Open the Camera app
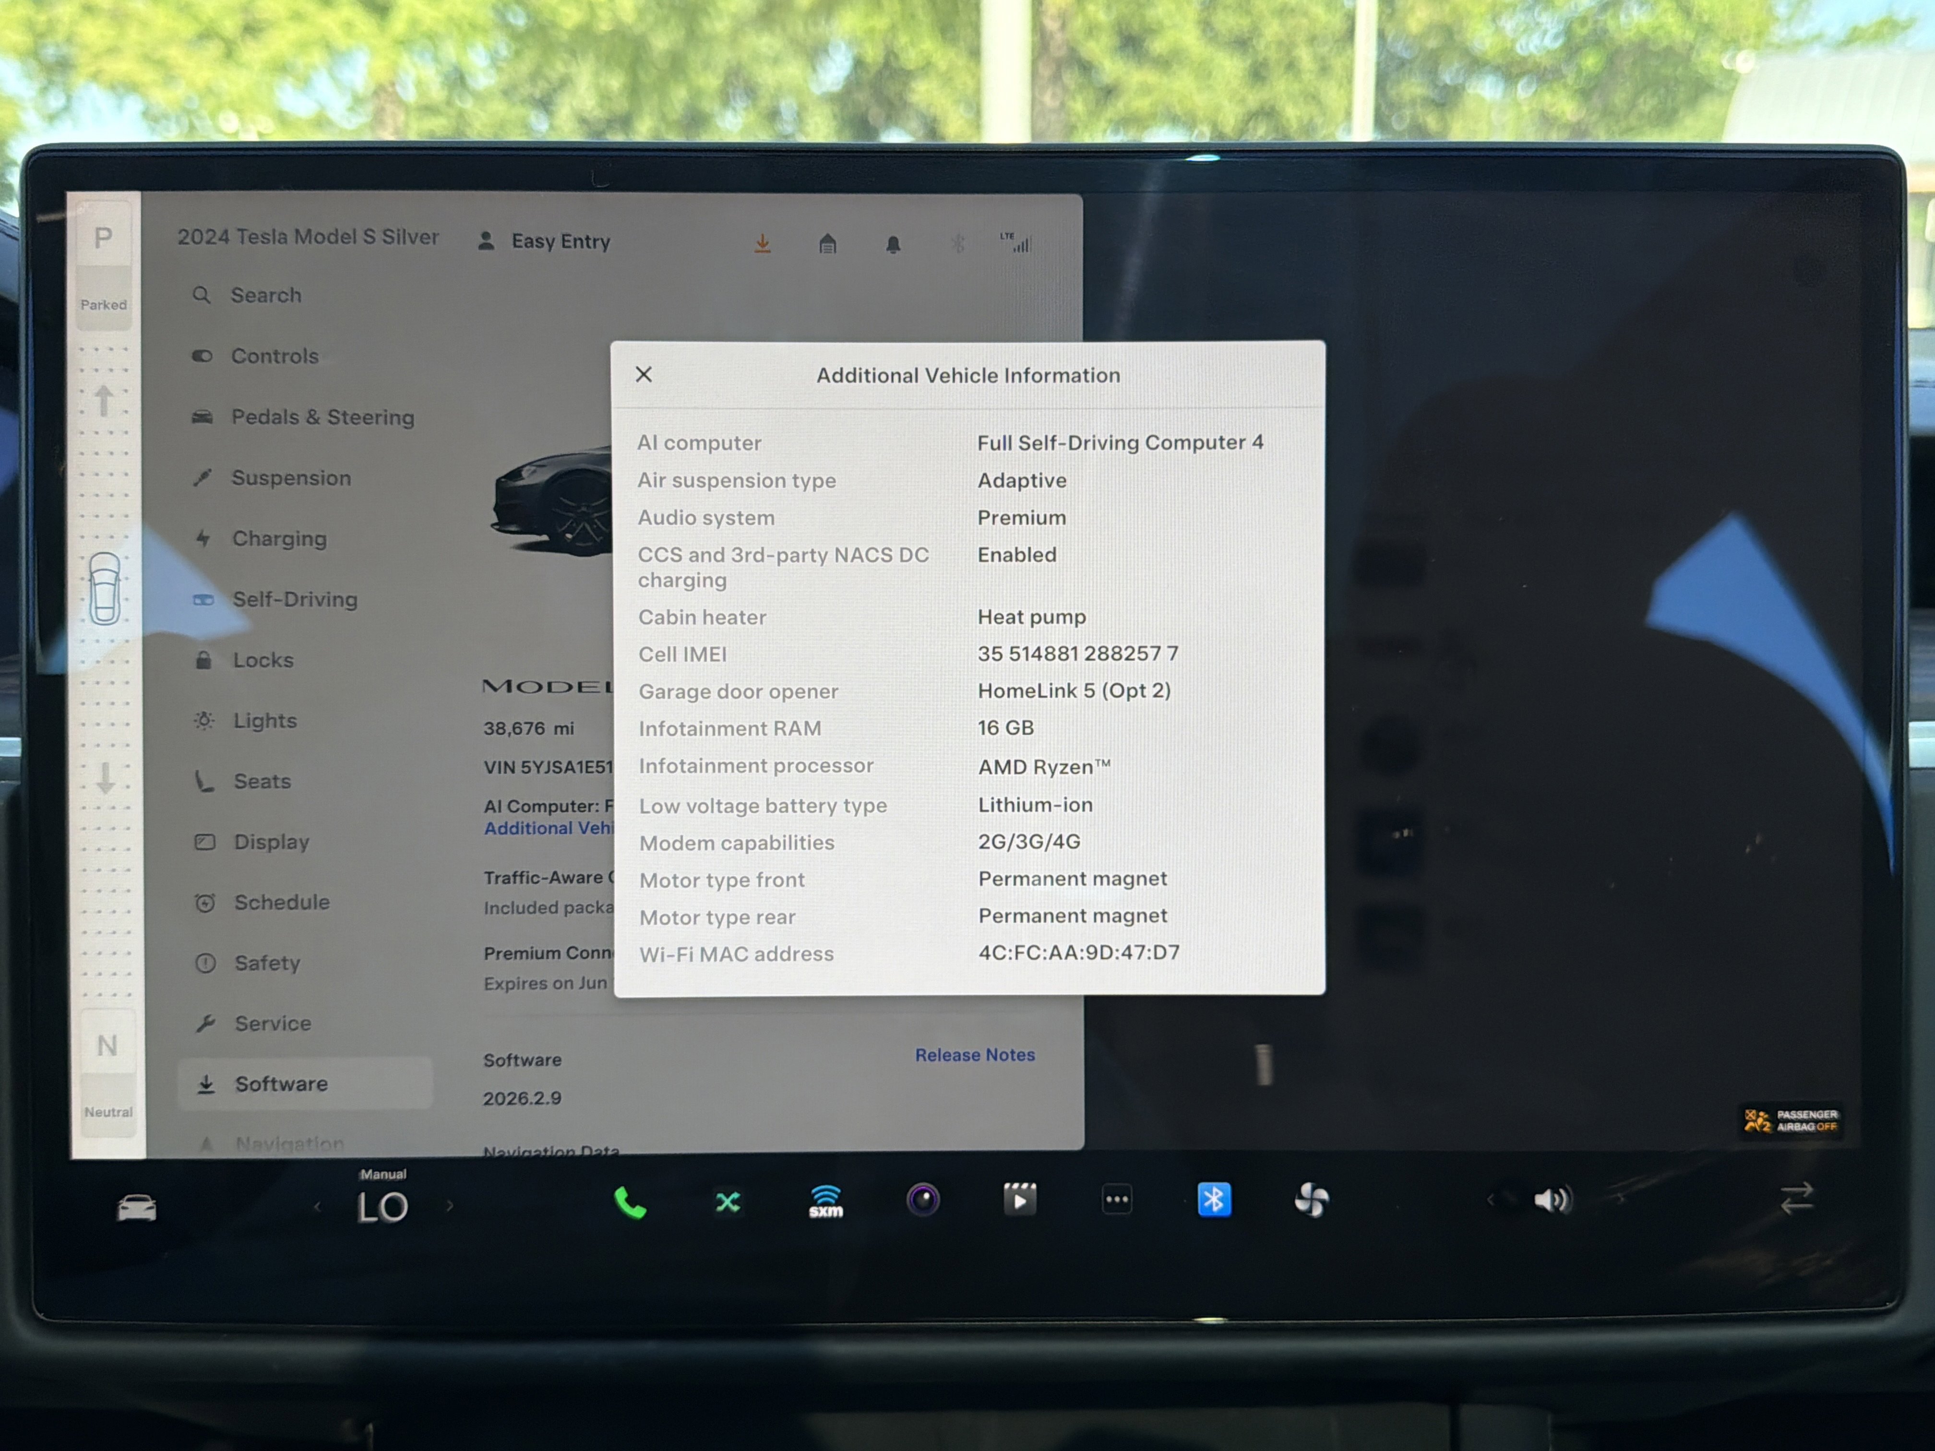Screen dimensions: 1935x1451 [923, 1200]
